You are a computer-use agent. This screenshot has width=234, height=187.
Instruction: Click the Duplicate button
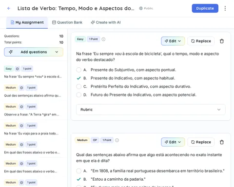coord(205,8)
